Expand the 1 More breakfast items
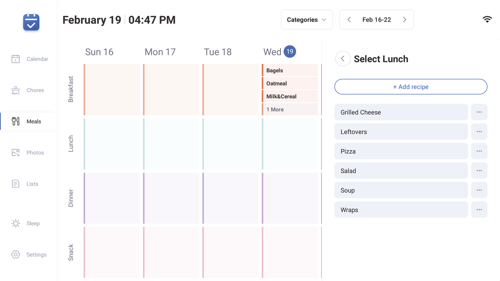Screen dimensions: 500x281 (290, 109)
